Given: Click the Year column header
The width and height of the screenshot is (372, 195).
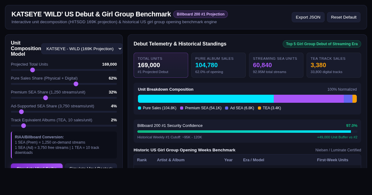Looking at the screenshot, I should [228, 160].
